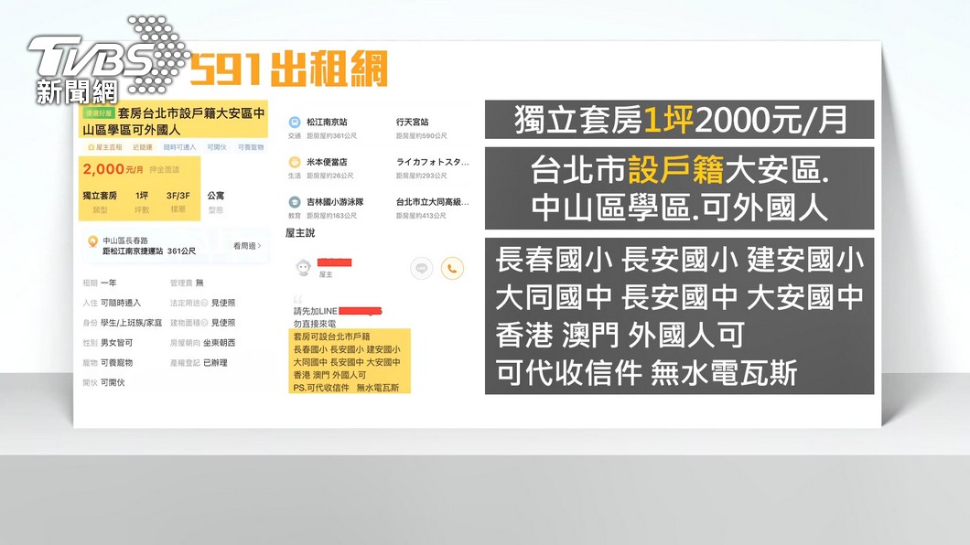Select the 隨時可遷入 tag
This screenshot has width=970, height=545.
179,147
